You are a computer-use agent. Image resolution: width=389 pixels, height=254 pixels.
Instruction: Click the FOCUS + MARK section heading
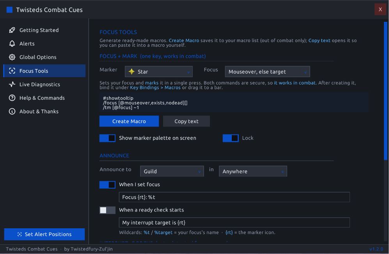click(153, 56)
